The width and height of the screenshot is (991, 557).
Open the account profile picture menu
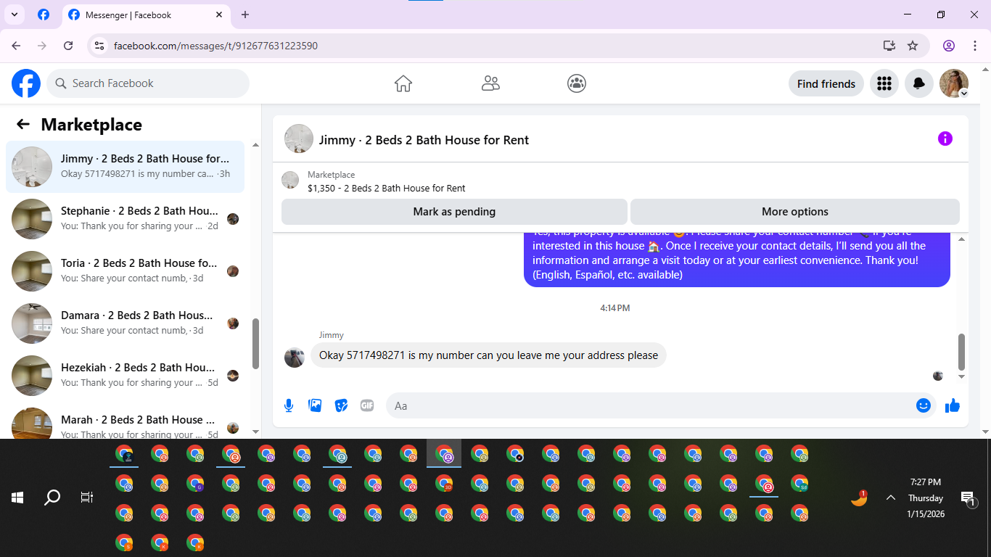(x=954, y=83)
